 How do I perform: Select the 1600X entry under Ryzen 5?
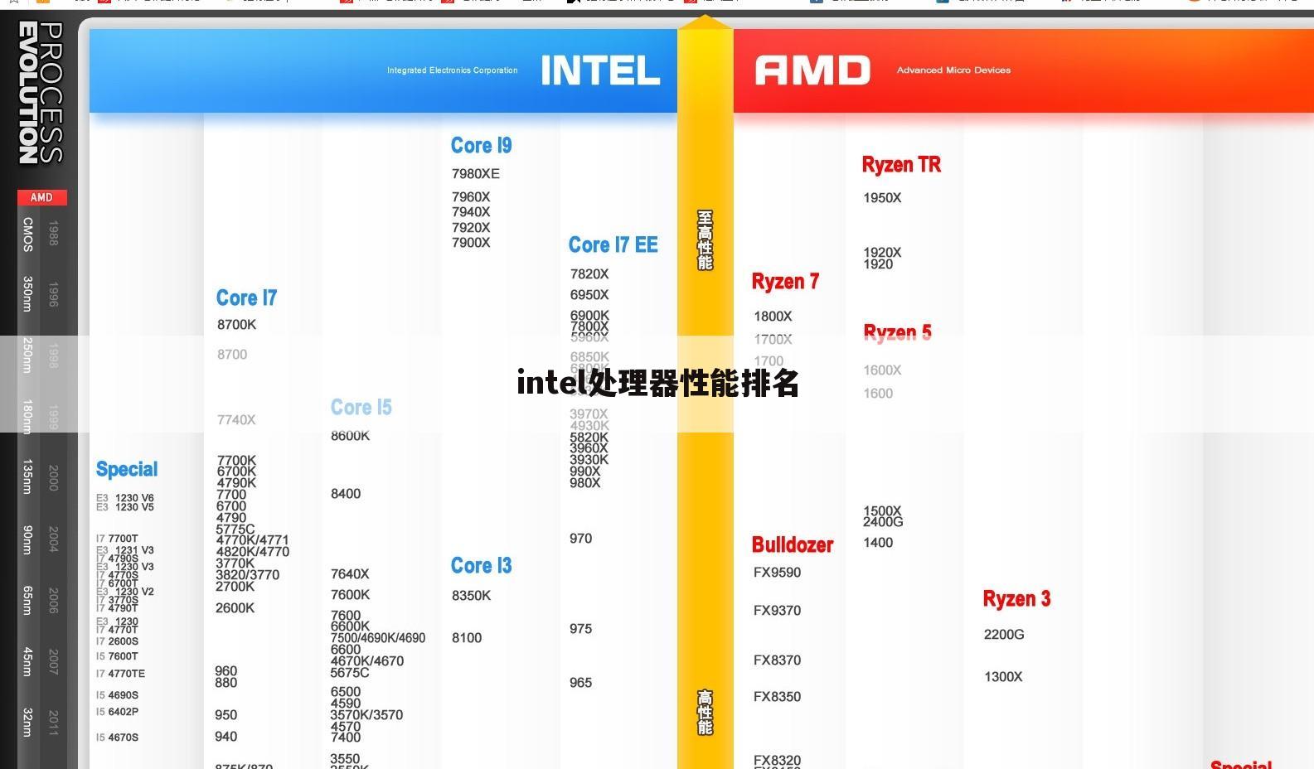[x=882, y=370]
